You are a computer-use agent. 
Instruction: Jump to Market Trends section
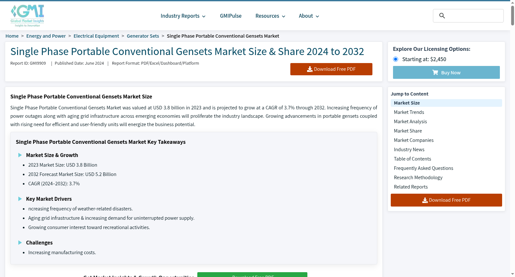point(409,112)
